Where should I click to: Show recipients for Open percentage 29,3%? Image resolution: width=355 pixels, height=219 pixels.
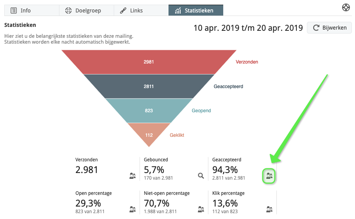[133, 209]
